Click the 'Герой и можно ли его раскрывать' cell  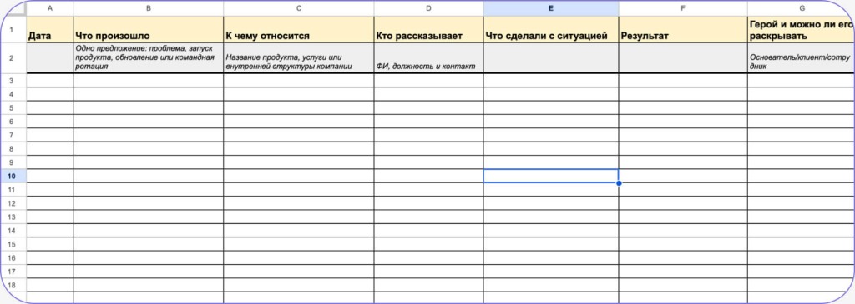click(x=801, y=29)
